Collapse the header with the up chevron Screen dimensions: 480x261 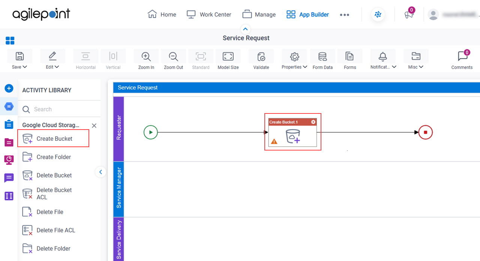click(x=245, y=29)
